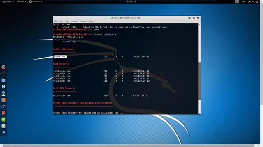Click the dnsenum scanme.org command text

tap(105, 34)
